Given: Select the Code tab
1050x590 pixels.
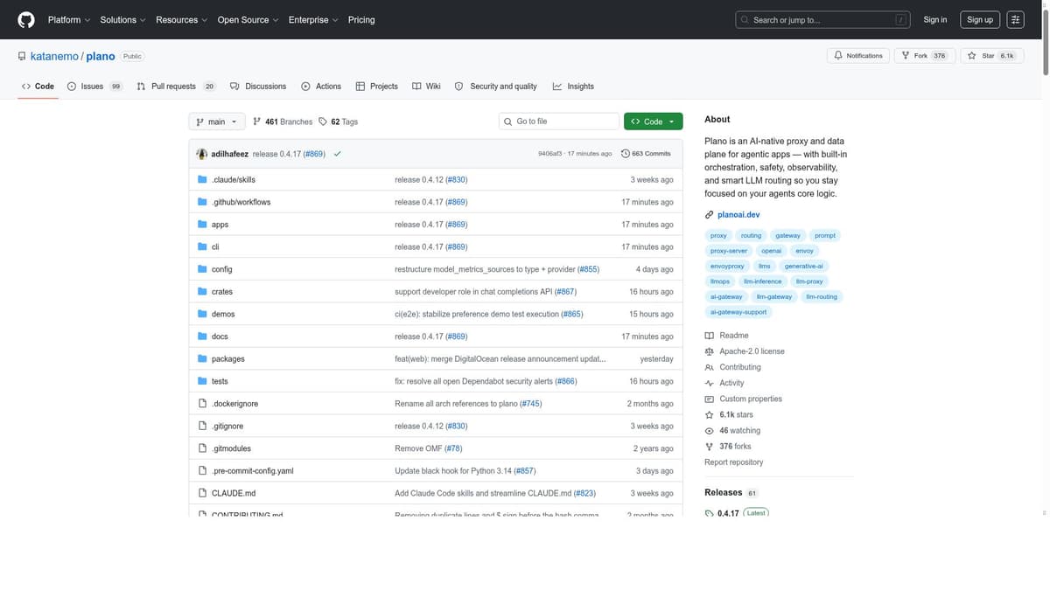Looking at the screenshot, I should 38,87.
